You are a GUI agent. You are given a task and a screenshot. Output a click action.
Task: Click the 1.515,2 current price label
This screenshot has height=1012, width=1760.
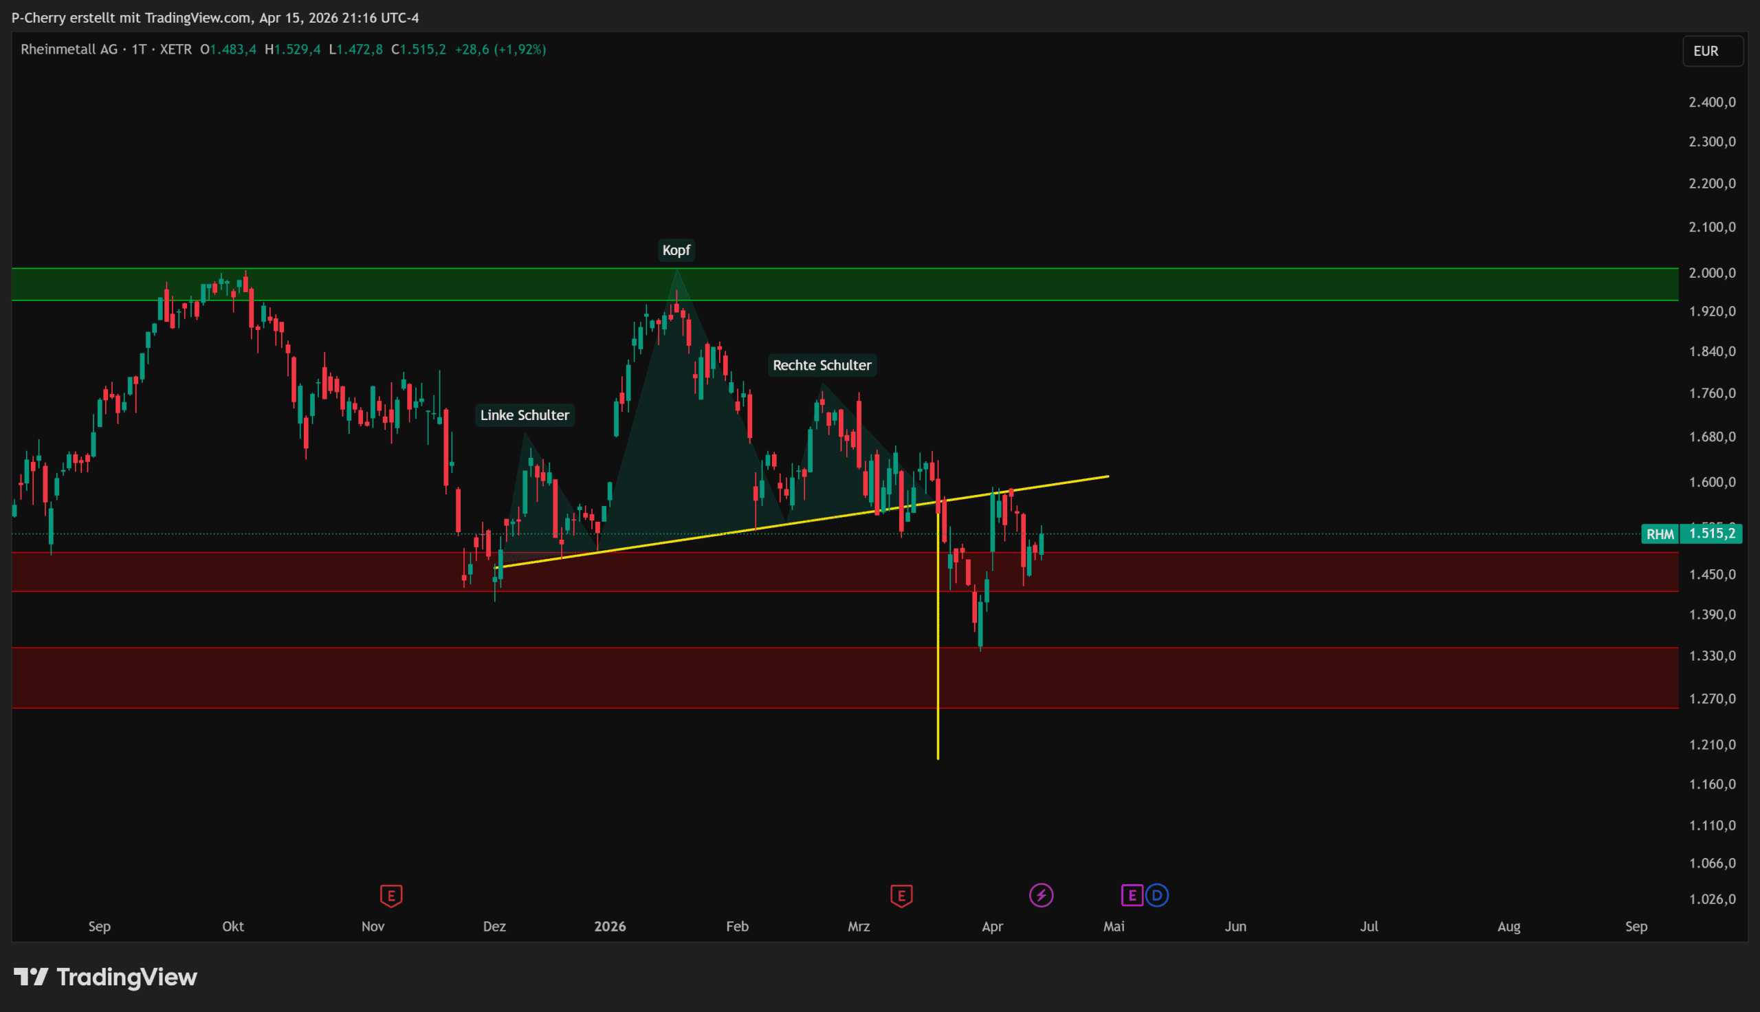1711,533
